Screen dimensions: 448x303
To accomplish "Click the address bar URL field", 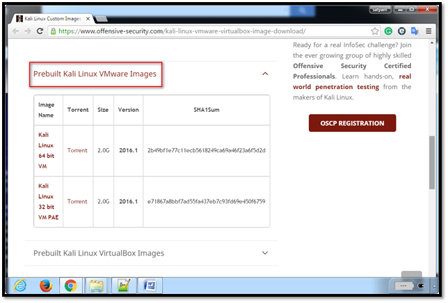I will click(209, 31).
